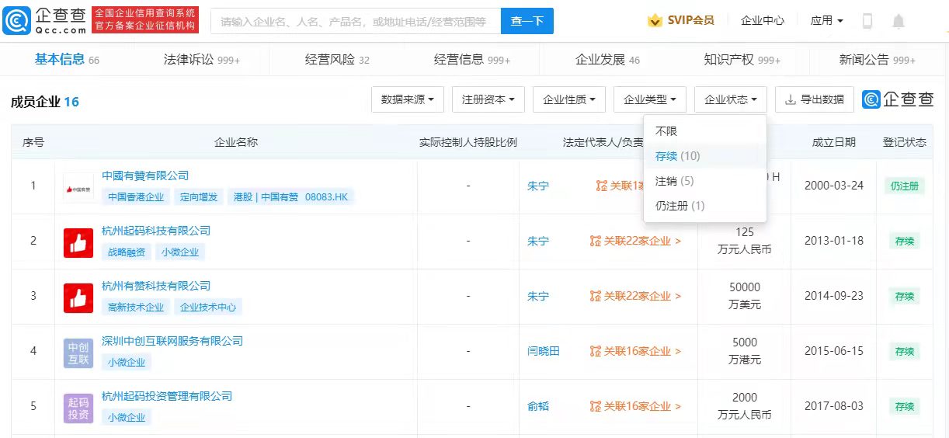Click the 高新技术企业 tag

pyautogui.click(x=136, y=307)
